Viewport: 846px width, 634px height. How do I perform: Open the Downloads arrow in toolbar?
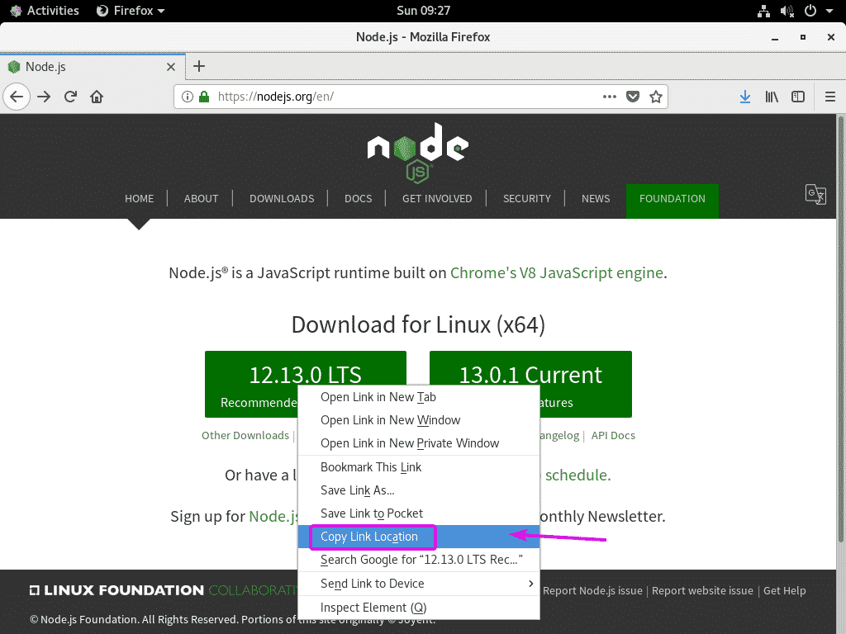(745, 97)
